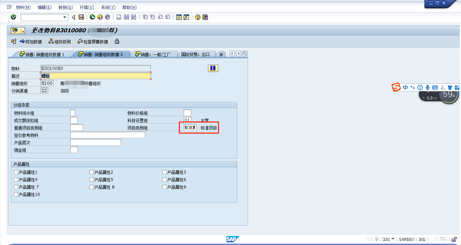Click the Find Next binoculars icon

[134, 17]
